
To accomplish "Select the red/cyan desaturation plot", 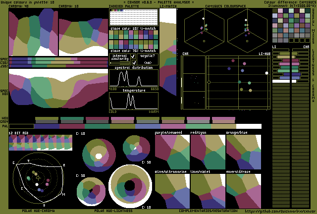I will coord(208,152).
